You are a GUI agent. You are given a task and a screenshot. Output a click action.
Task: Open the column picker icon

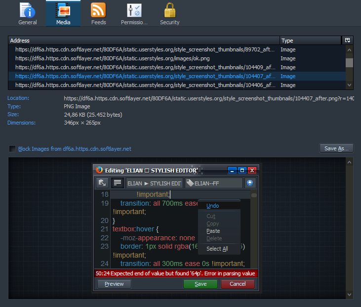coord(347,41)
